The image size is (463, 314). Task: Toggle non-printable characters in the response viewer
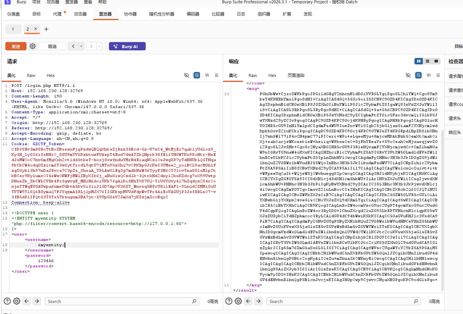tap(408, 75)
